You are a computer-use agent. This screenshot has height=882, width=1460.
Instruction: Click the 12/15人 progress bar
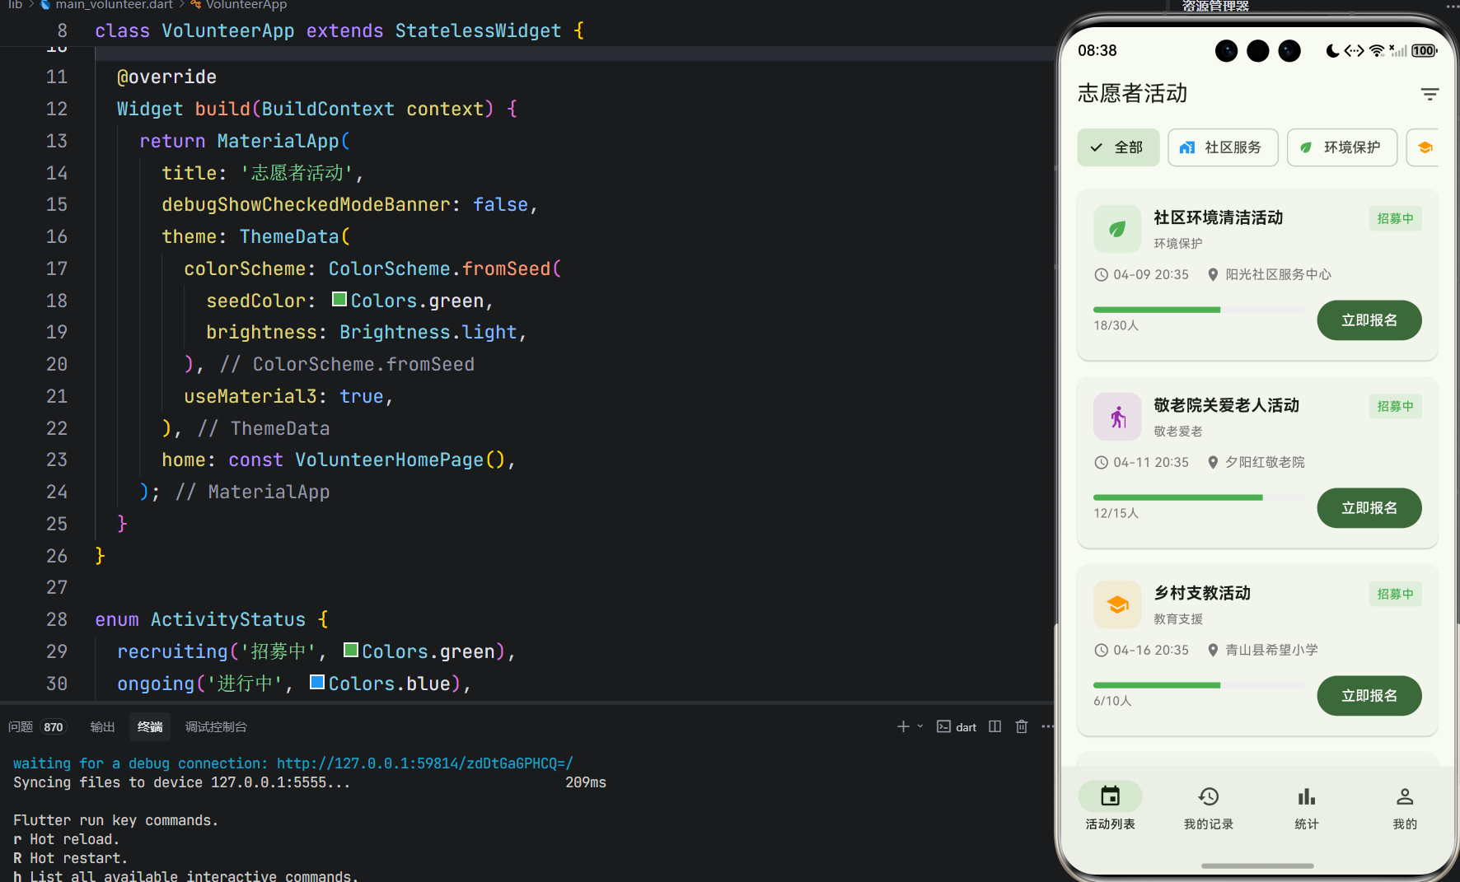point(1199,497)
